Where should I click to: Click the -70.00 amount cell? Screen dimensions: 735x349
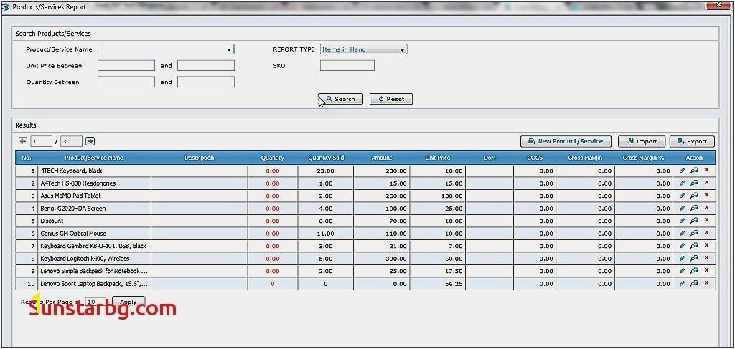click(382, 221)
